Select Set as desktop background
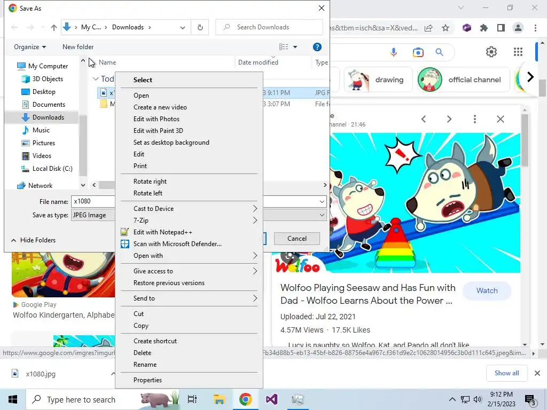Screen dimensions: 547x410 [x=189, y=143]
